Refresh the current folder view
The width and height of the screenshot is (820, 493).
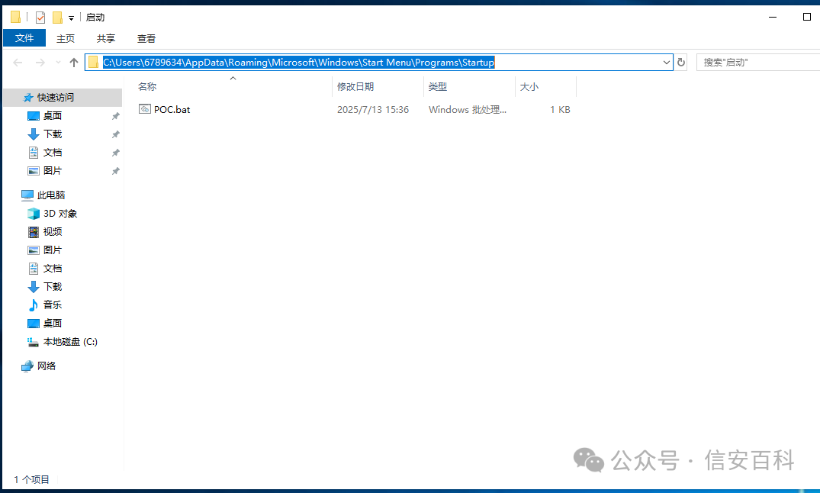pos(681,62)
